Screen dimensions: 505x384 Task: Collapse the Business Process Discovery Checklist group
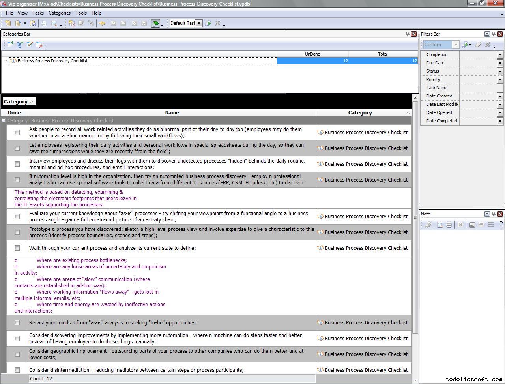click(4, 121)
